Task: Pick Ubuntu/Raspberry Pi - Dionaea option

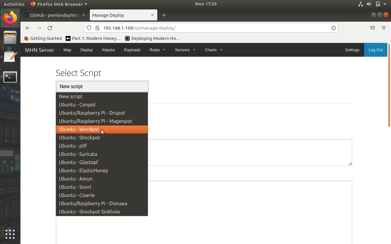Action: coord(93,203)
